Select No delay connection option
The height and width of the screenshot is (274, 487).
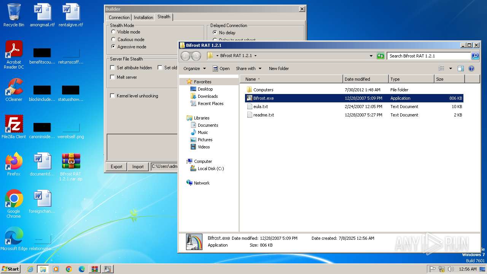tap(215, 33)
